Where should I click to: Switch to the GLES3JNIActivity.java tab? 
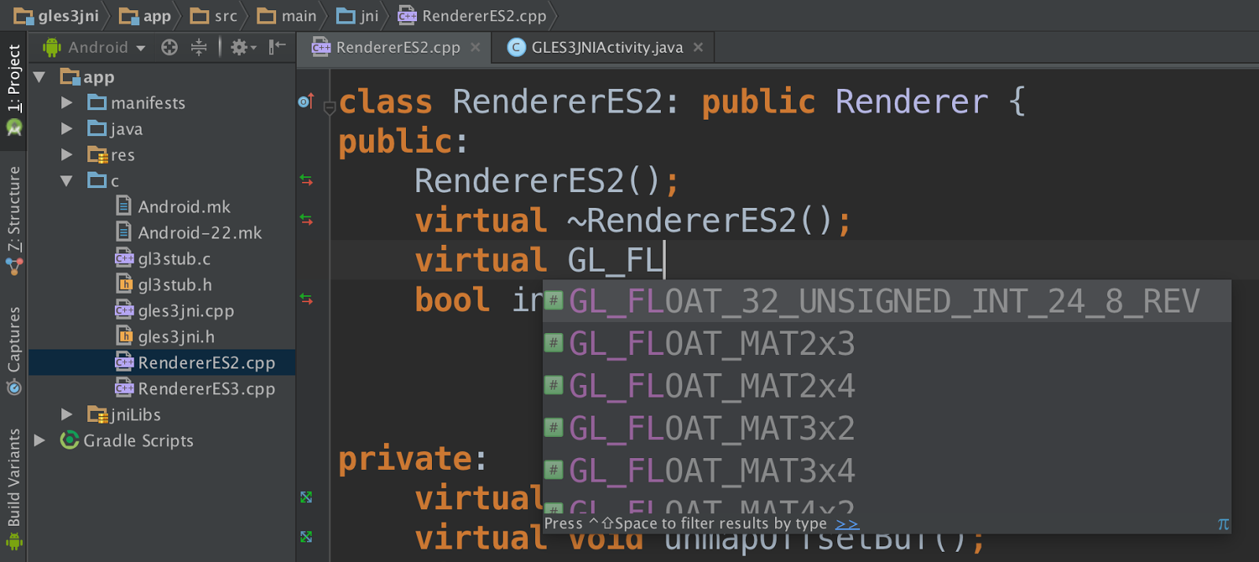(x=606, y=47)
